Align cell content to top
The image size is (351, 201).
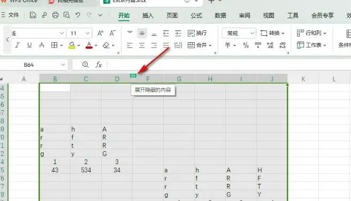(130, 33)
